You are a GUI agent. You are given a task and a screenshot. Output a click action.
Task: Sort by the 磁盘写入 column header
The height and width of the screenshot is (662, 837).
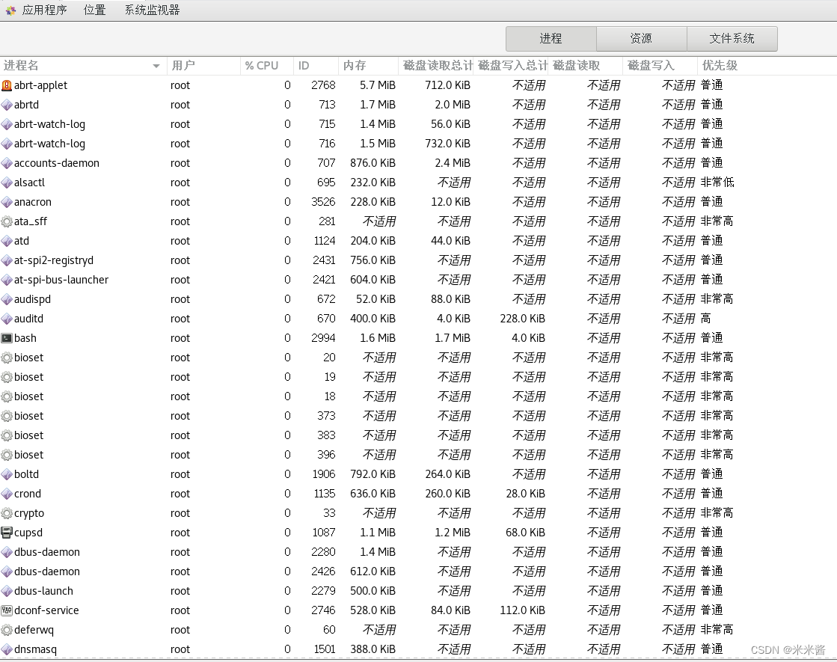click(x=660, y=66)
